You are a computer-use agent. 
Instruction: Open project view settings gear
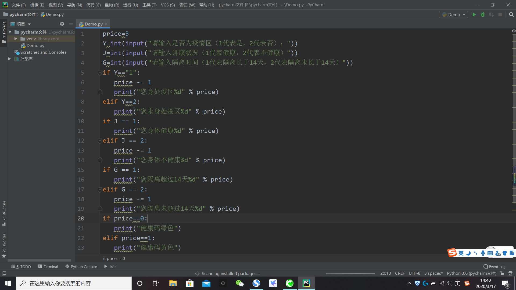click(62, 24)
